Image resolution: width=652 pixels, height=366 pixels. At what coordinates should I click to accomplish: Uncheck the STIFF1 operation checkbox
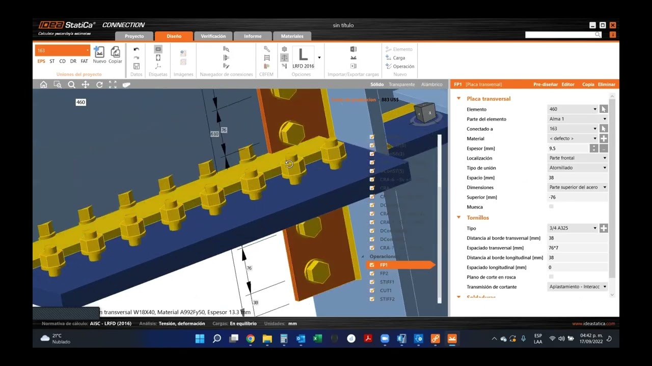[x=372, y=282]
